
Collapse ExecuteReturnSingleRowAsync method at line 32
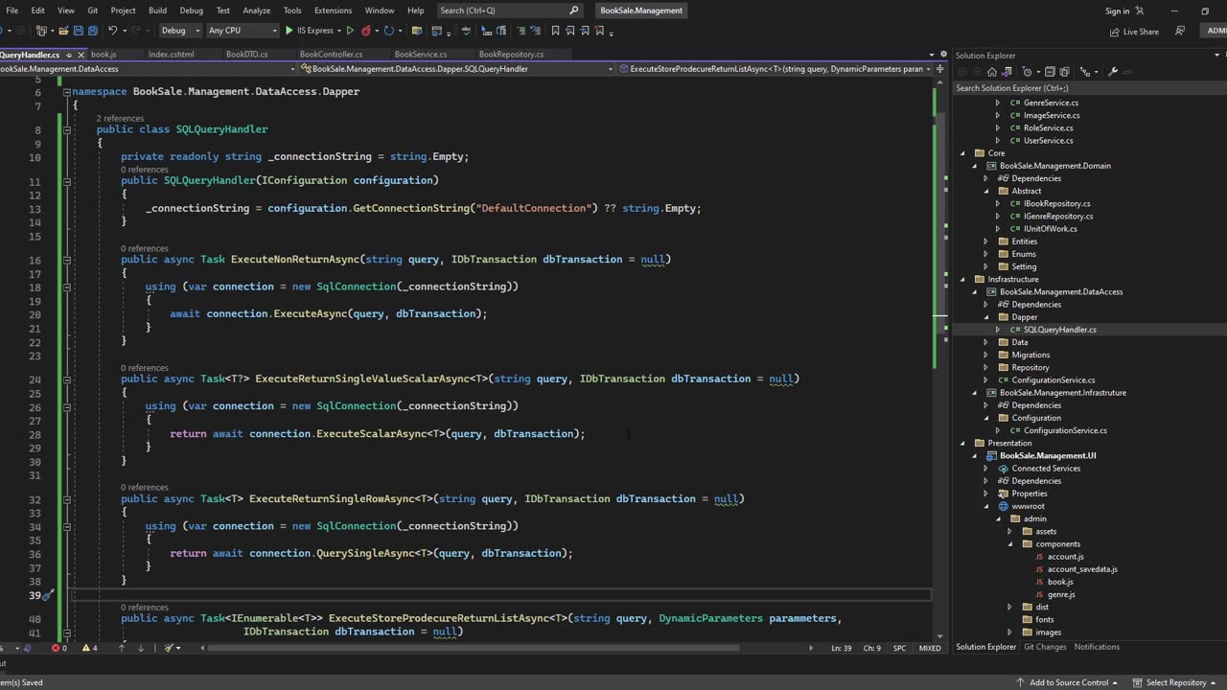[x=68, y=499]
